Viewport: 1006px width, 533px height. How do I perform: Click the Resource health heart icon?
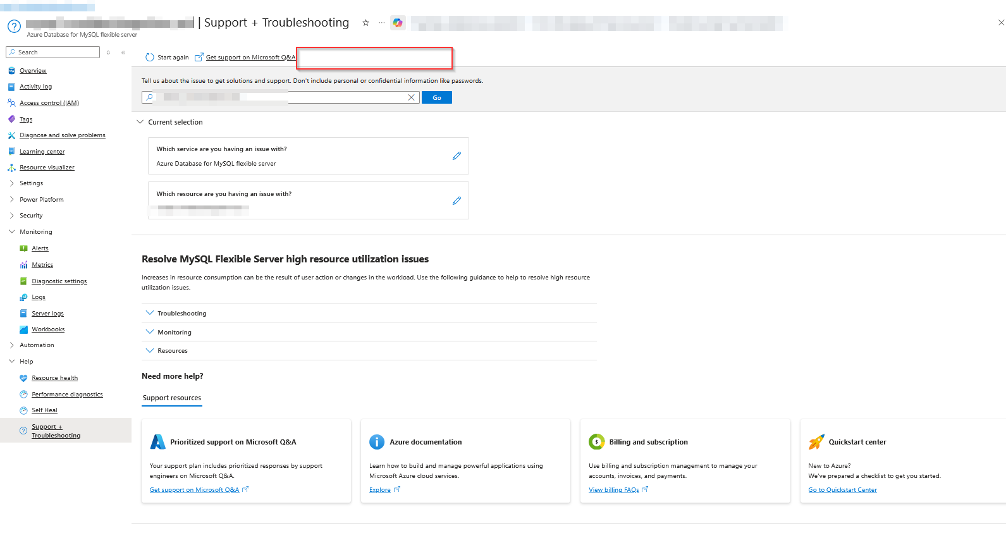(23, 378)
